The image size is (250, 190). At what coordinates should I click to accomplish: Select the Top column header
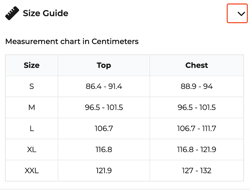pos(104,65)
